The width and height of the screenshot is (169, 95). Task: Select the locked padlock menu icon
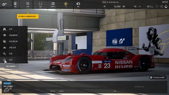pos(66,4)
